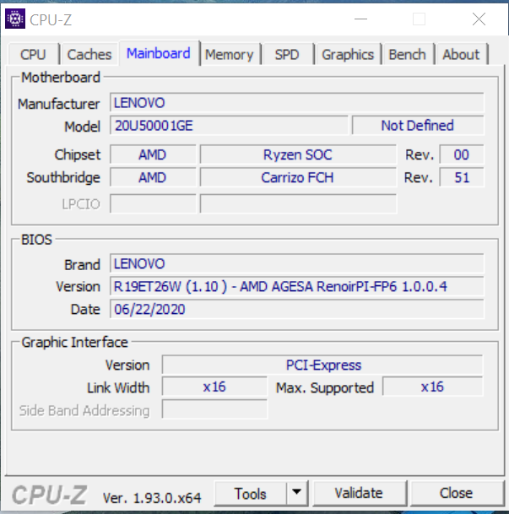Click the Chipset Rev. 00 value

(461, 154)
